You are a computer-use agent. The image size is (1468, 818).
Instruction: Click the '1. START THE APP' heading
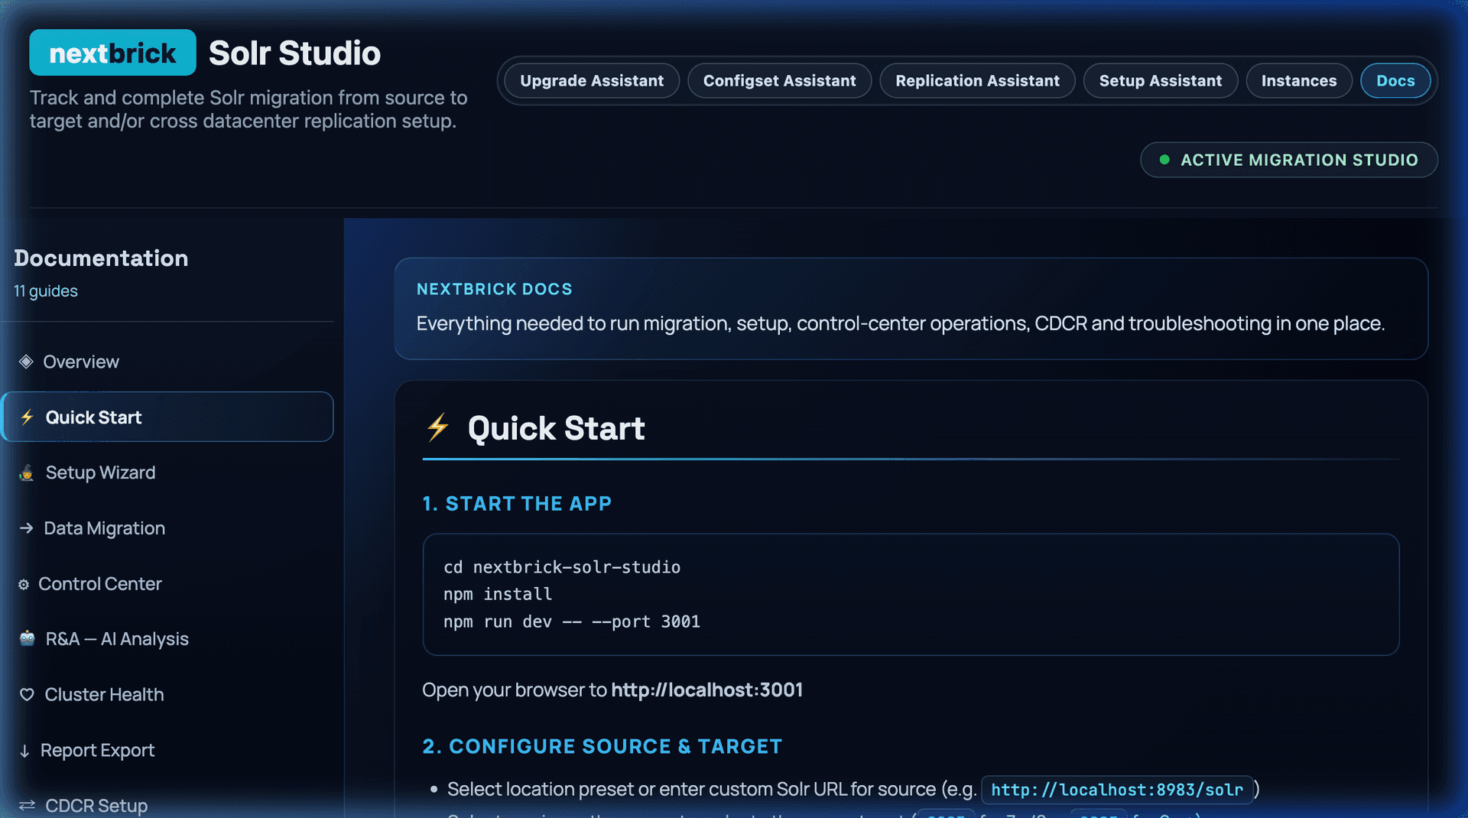click(517, 504)
